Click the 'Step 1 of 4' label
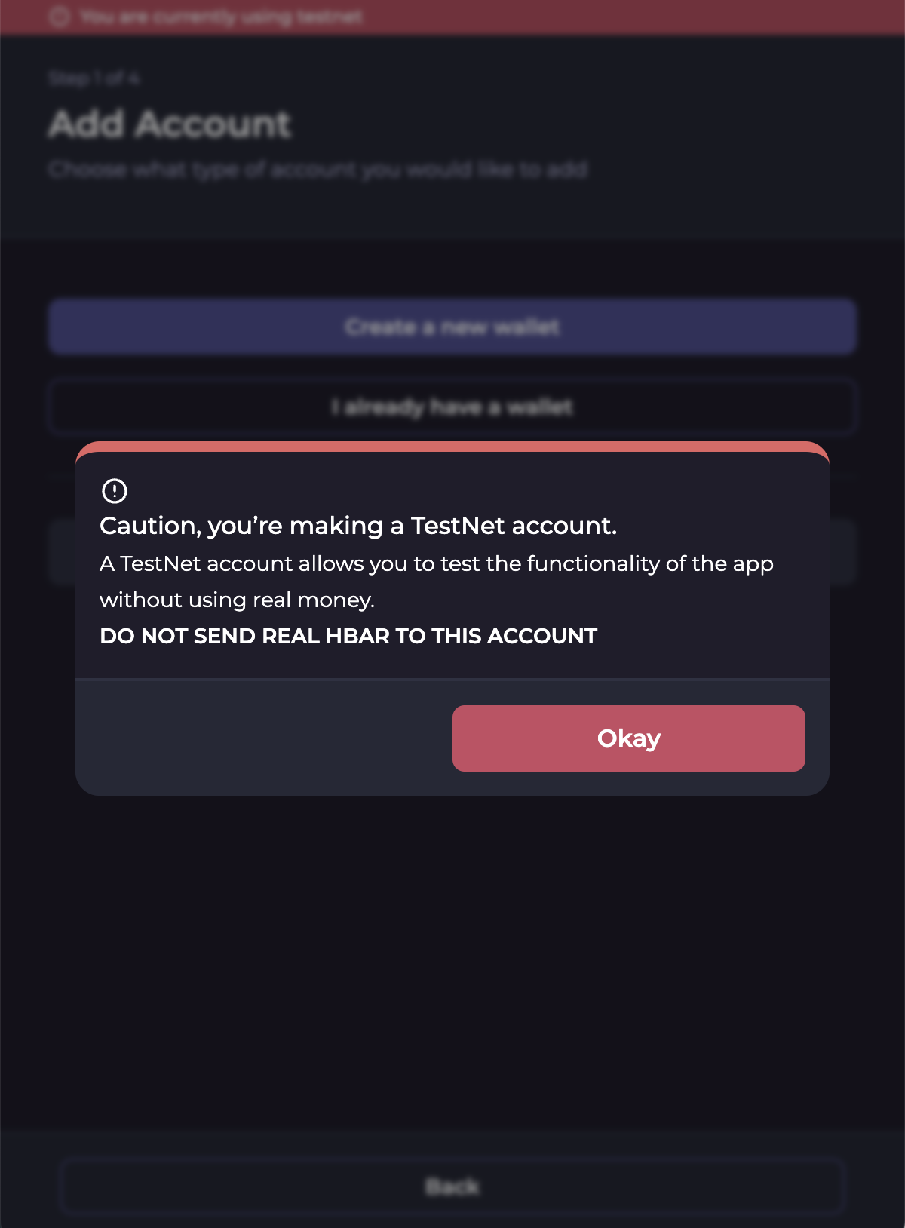The width and height of the screenshot is (905, 1228). tap(94, 77)
